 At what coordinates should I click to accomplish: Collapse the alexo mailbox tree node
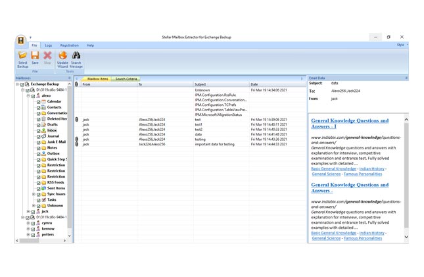point(28,96)
